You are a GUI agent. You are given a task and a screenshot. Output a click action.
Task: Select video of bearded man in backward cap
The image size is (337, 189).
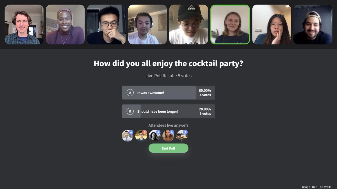[313, 24]
